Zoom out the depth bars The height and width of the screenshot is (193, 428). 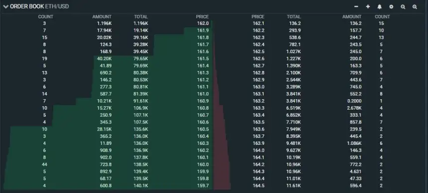403,7
